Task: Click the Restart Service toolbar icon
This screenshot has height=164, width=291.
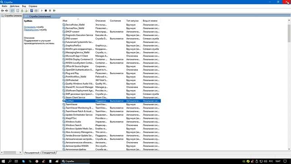Action: 54,10
